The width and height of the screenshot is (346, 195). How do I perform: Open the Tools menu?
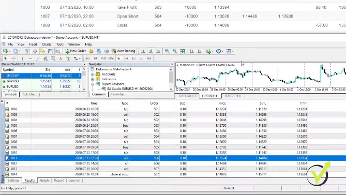coord(59,44)
